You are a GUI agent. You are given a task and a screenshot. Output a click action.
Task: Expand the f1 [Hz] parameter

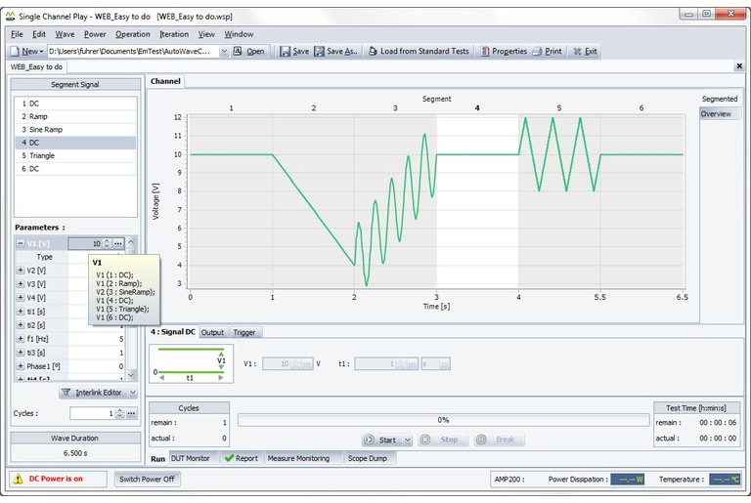coord(21,338)
